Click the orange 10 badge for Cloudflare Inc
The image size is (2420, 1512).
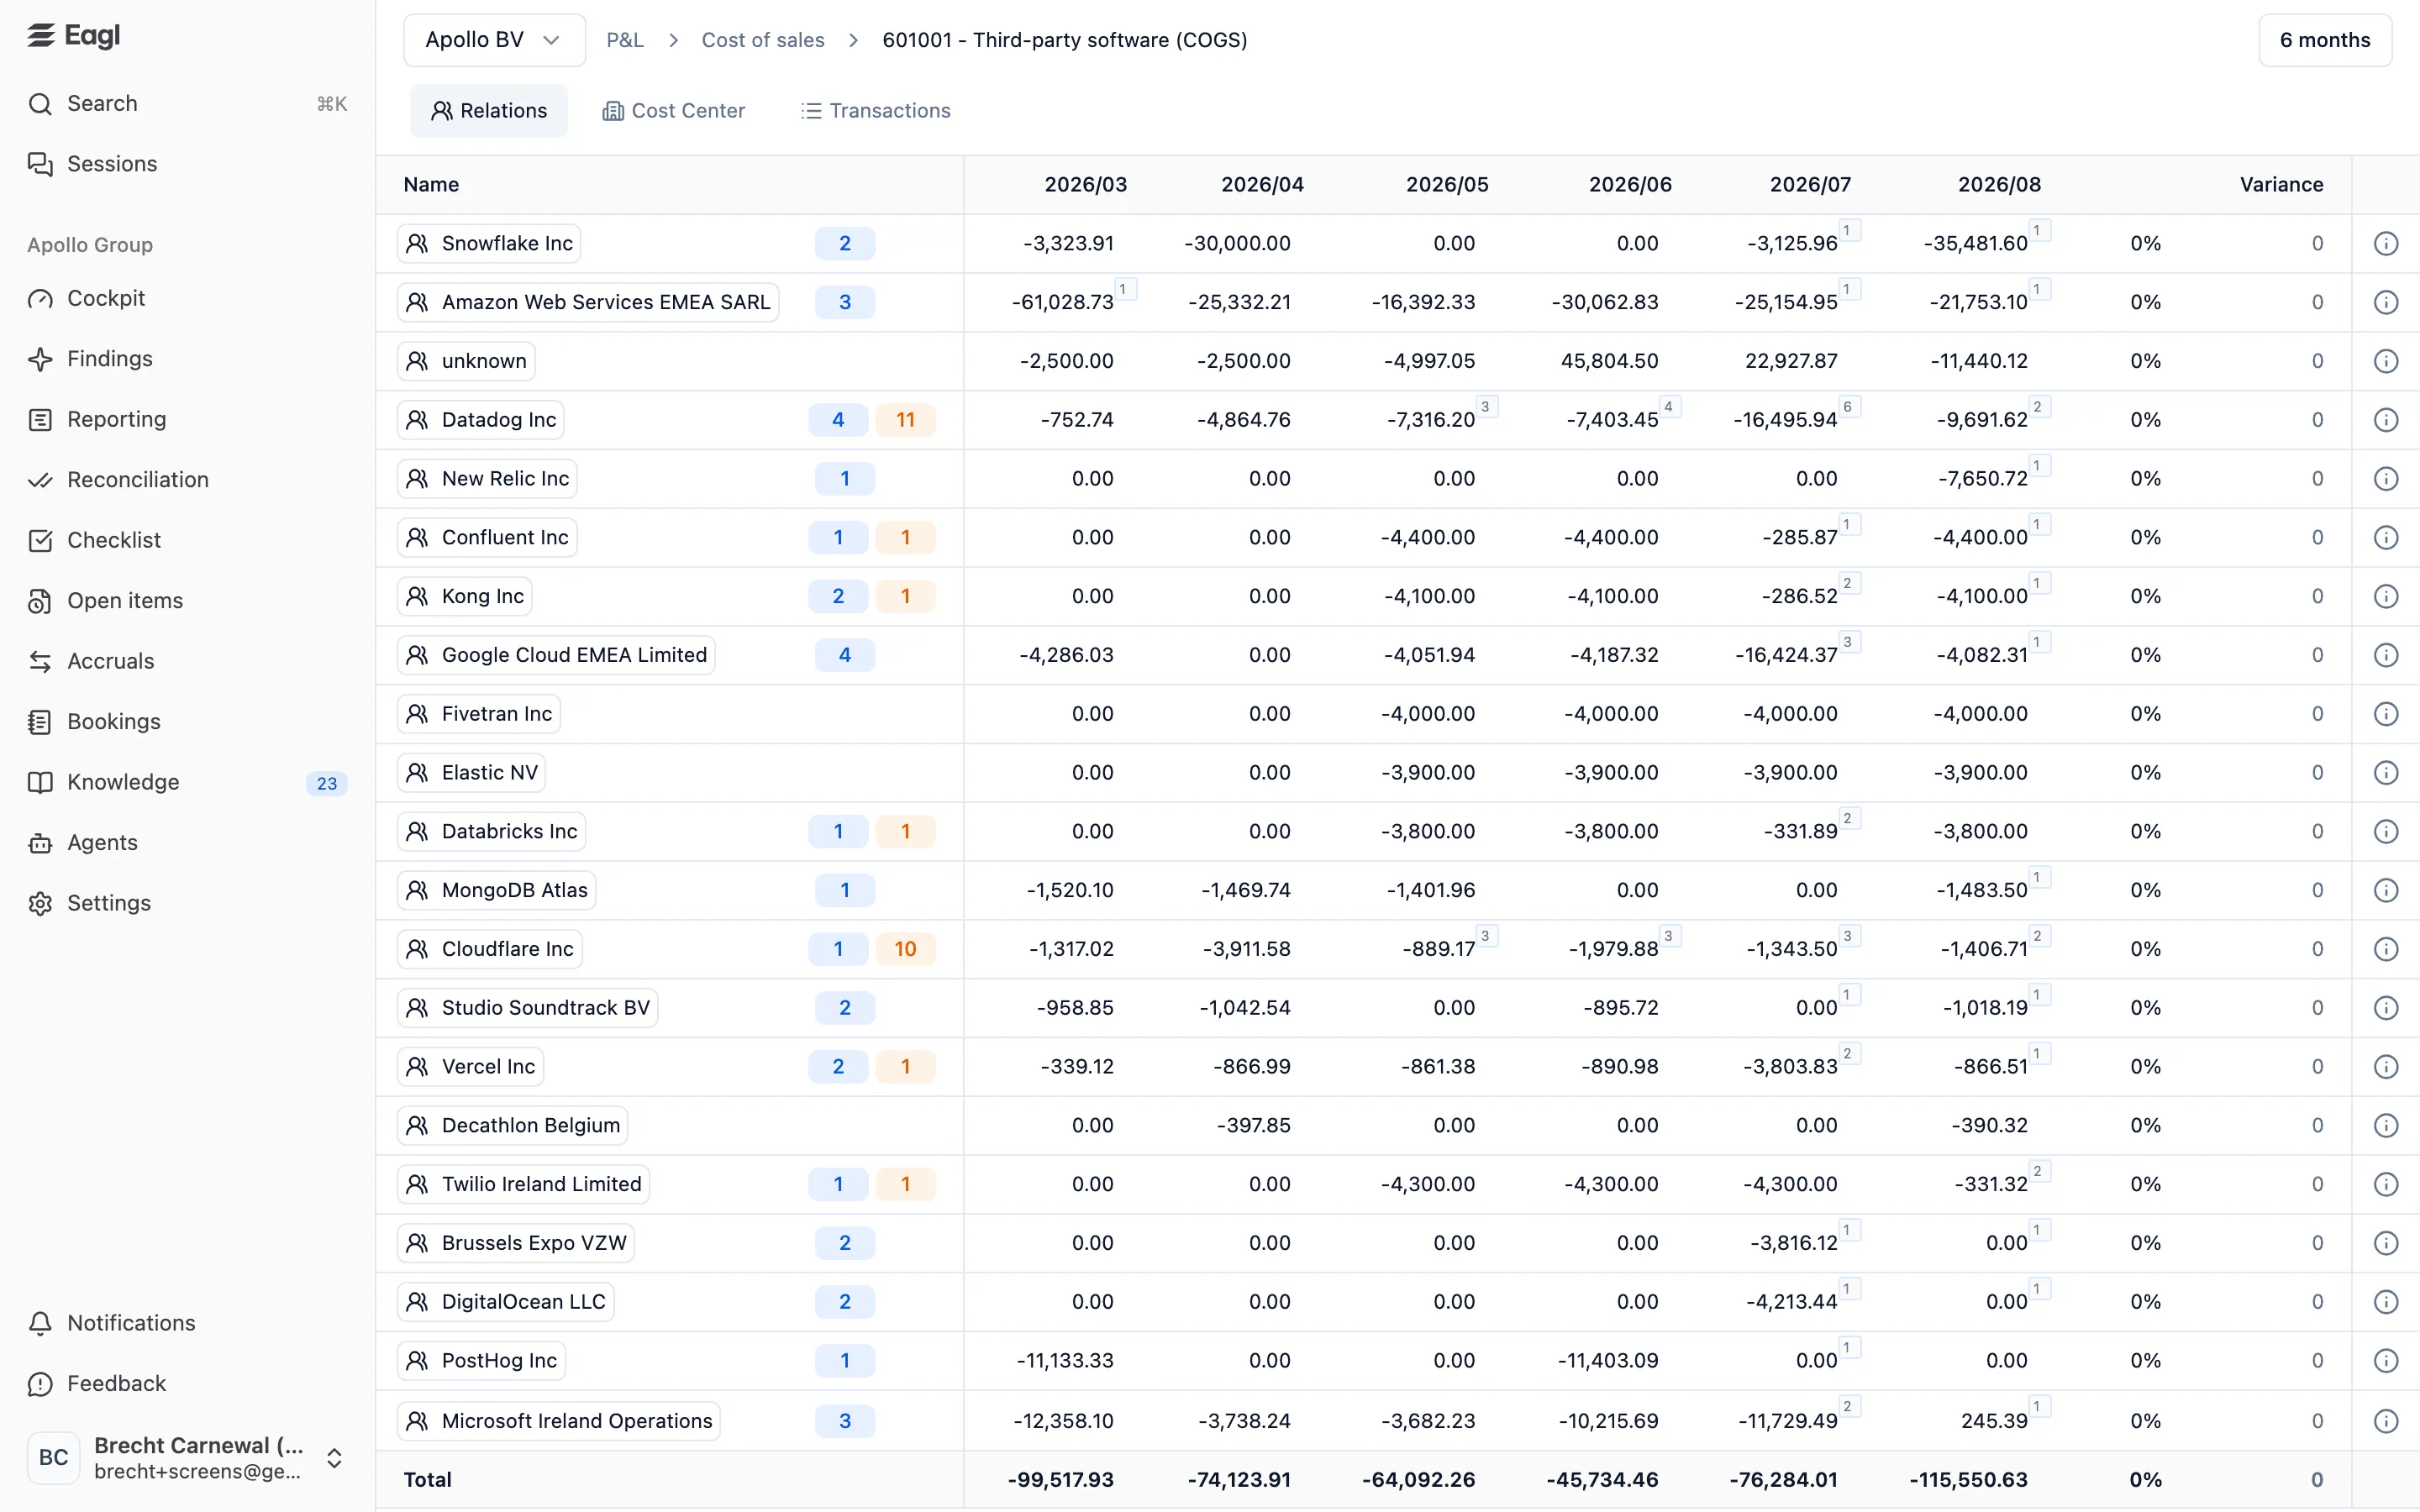905,949
